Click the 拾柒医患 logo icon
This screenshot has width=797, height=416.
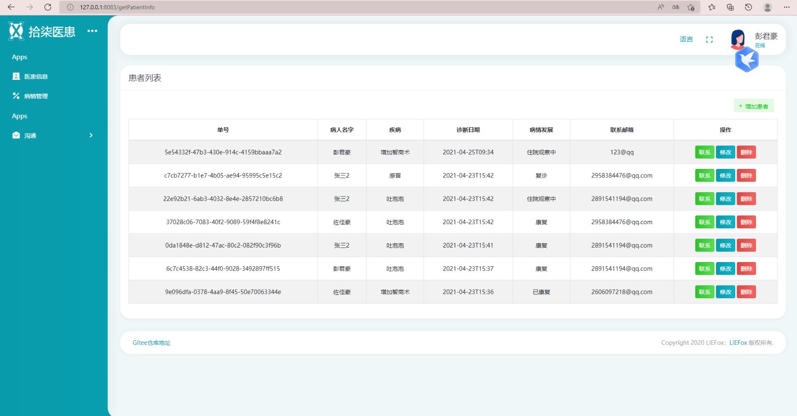16,31
